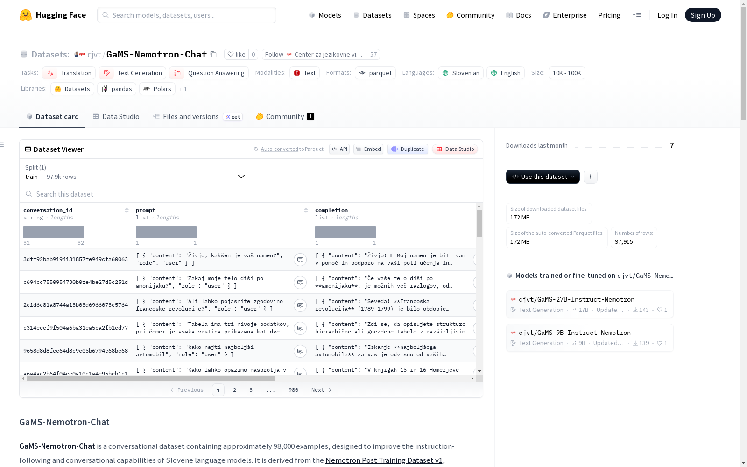Image resolution: width=747 pixels, height=467 pixels.
Task: Click the Sign Up button
Action: 703,15
